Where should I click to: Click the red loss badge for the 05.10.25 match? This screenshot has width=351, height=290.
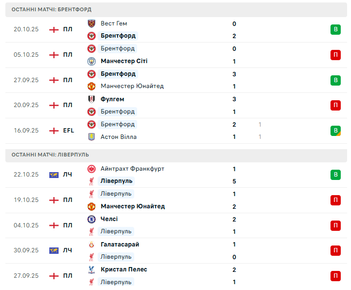(335, 55)
